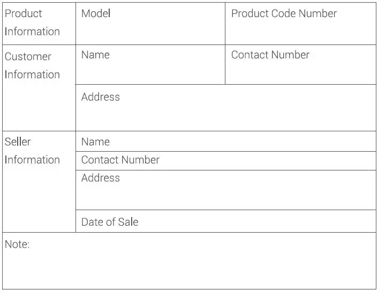The width and height of the screenshot is (378, 290).
Task: Click the customer Name cell
Action: 150,70
